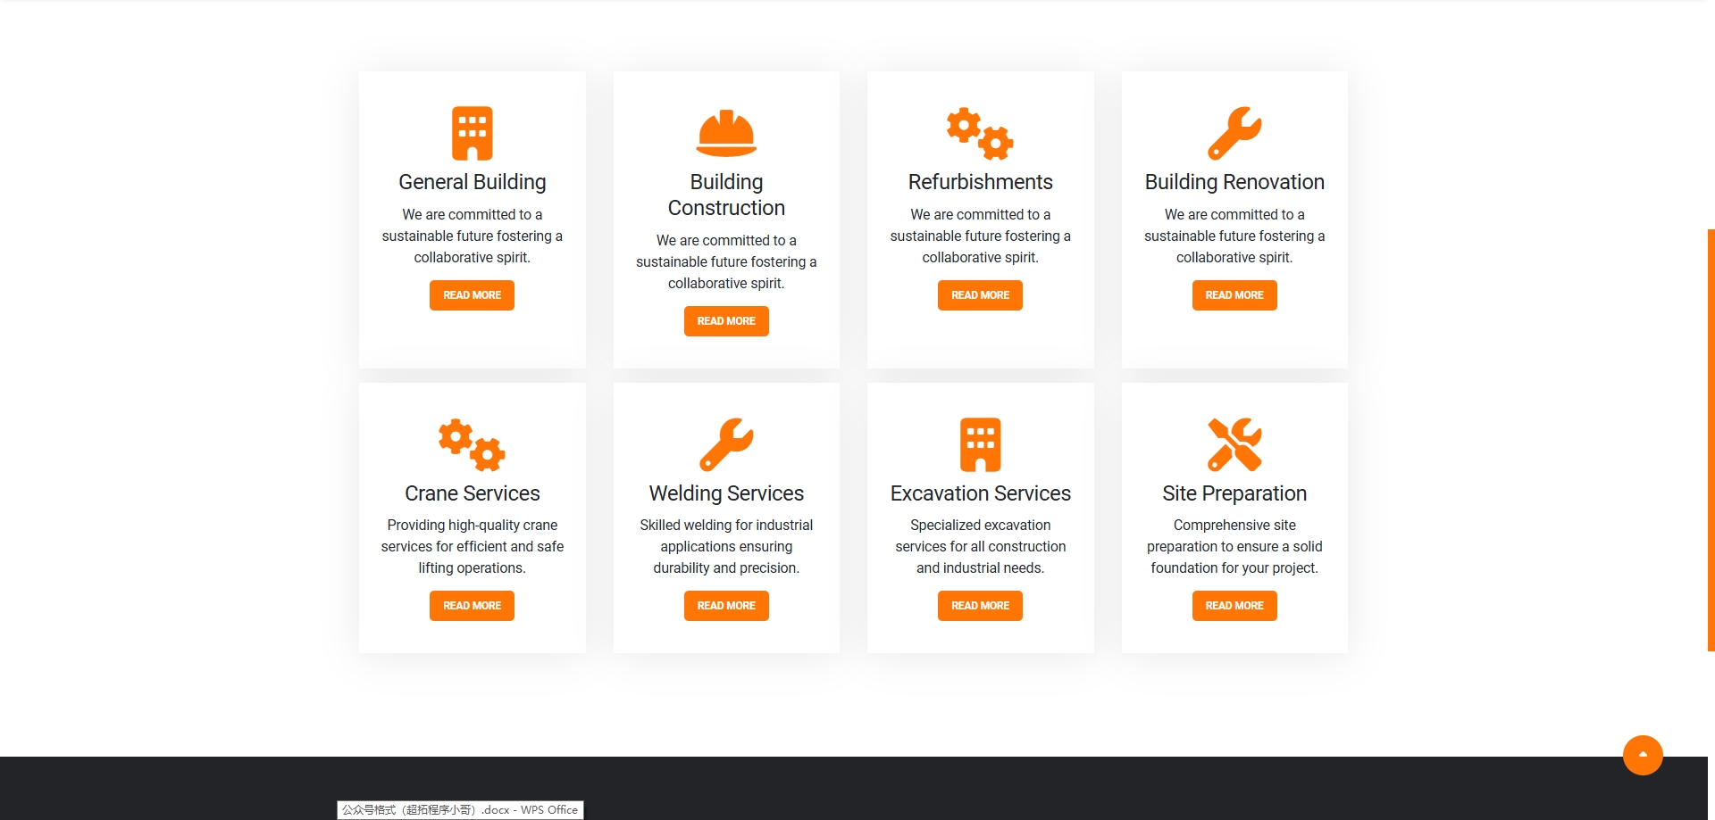Click the Building Renovation heading
This screenshot has width=1715, height=820.
1234,182
